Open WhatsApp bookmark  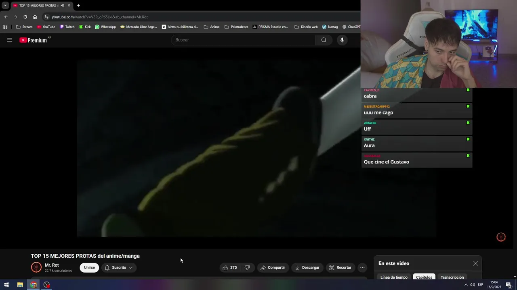105,27
